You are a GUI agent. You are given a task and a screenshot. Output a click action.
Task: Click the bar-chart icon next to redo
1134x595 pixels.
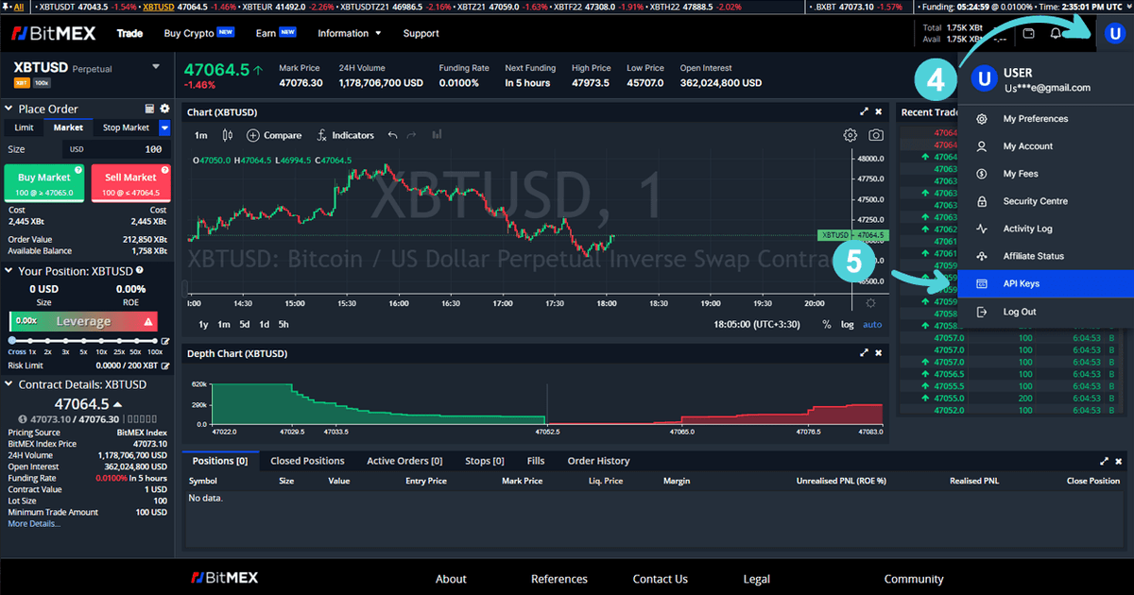pos(437,135)
